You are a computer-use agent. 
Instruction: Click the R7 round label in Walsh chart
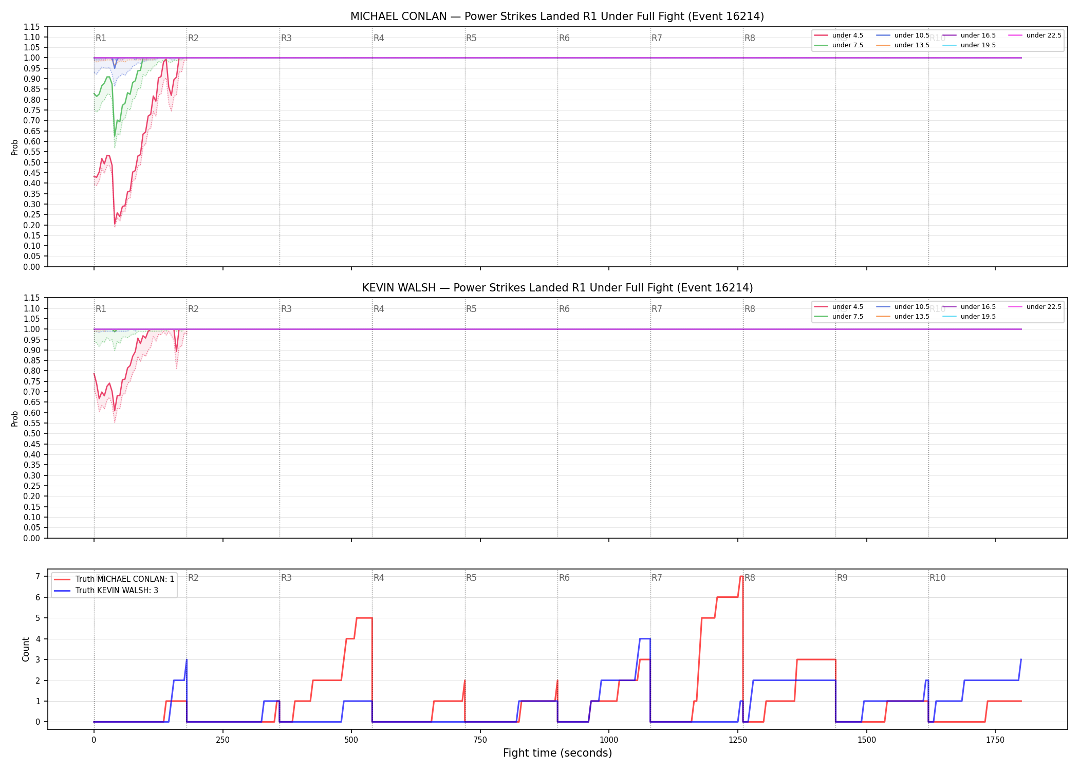point(657,309)
